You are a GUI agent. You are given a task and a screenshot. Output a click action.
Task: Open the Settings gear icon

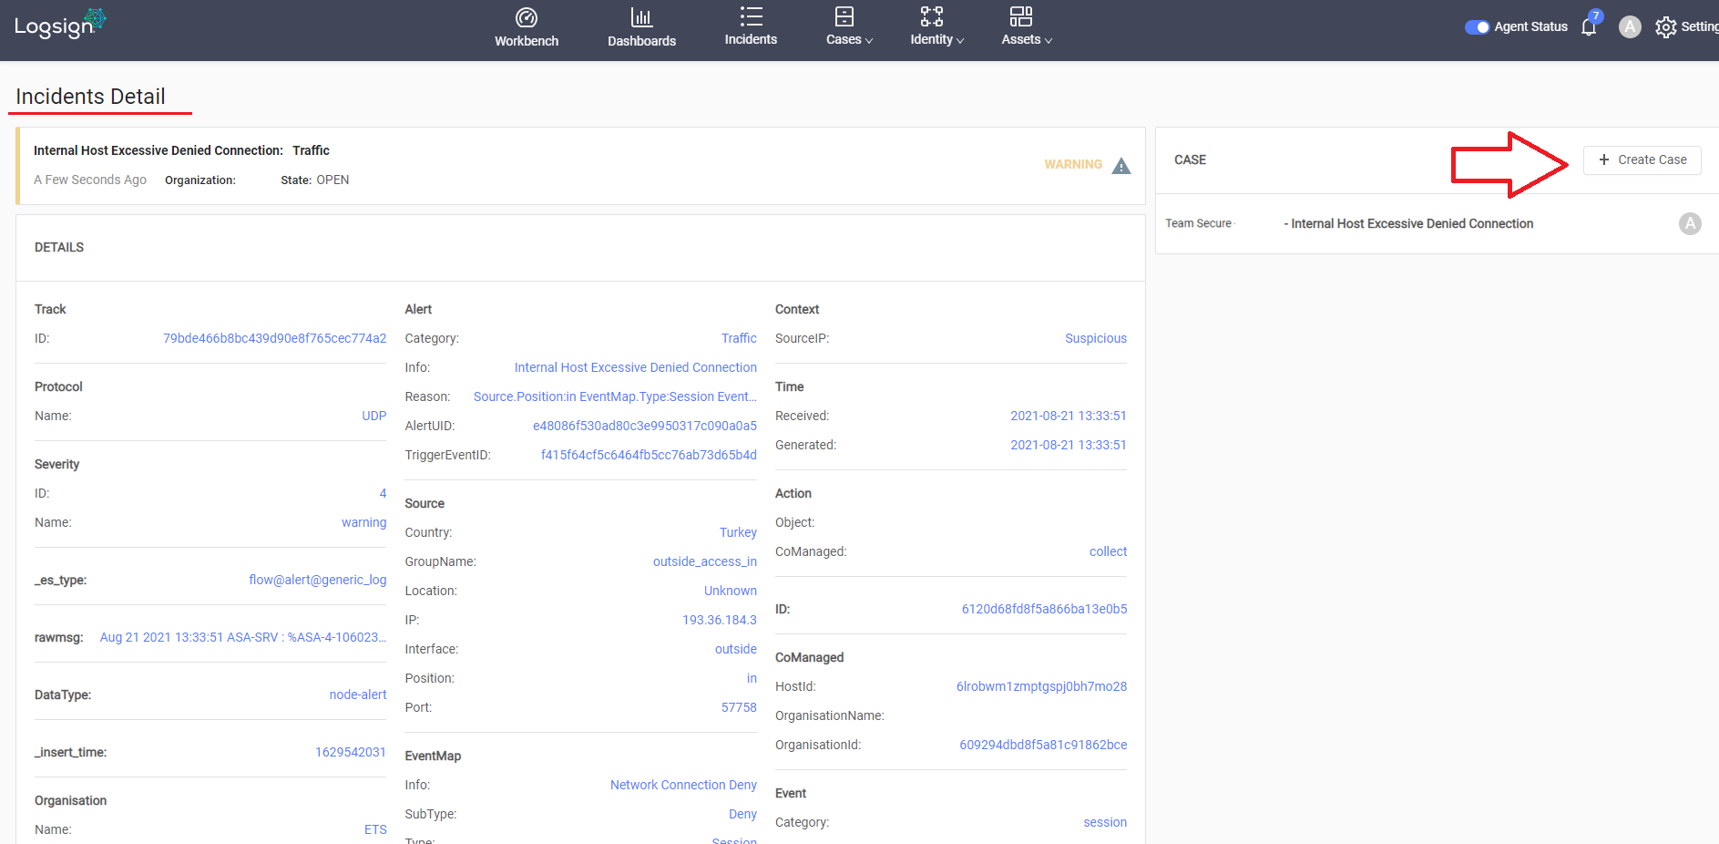[x=1665, y=27]
